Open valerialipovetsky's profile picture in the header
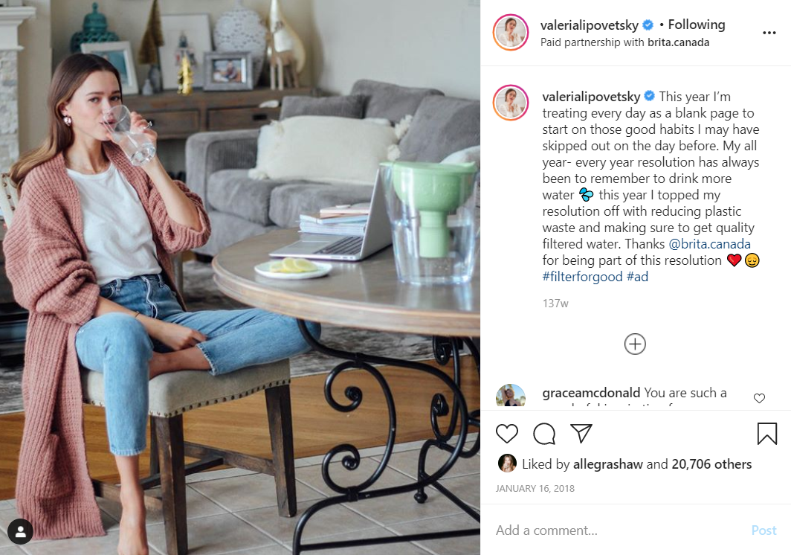The width and height of the screenshot is (791, 555). (510, 32)
